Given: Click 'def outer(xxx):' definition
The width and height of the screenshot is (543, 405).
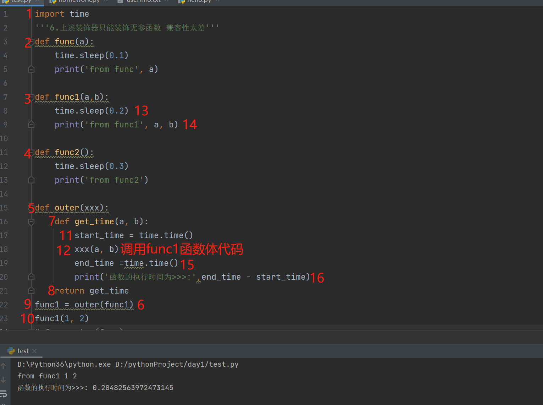Looking at the screenshot, I should point(72,208).
